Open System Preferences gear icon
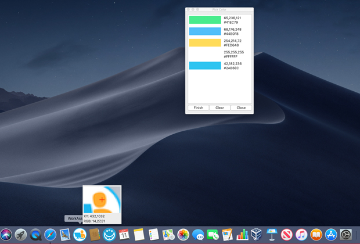The width and height of the screenshot is (360, 244). [345, 235]
